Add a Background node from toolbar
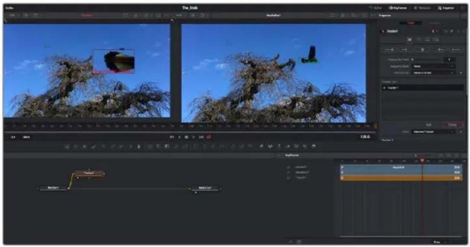The height and width of the screenshot is (247, 470). (x=67, y=146)
